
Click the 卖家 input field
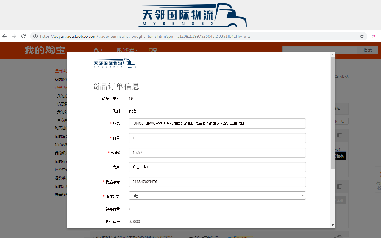(217, 167)
